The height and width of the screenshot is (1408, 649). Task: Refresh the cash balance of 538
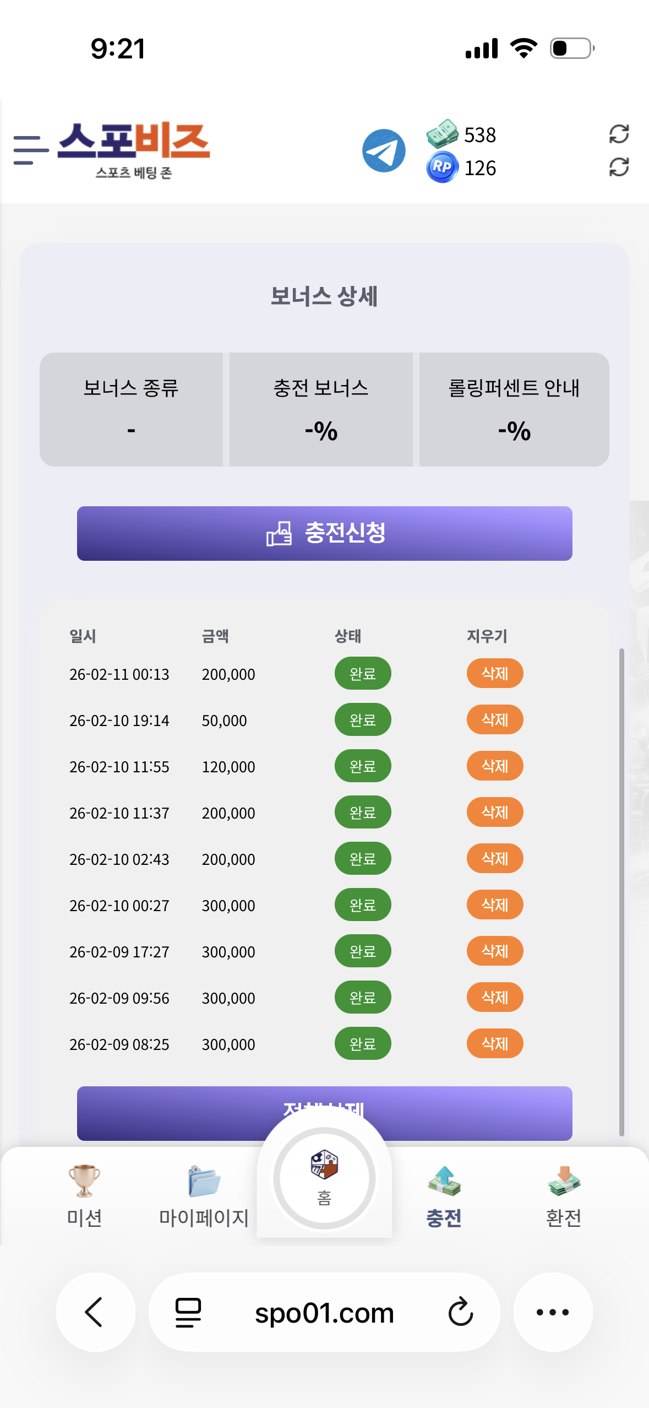pyautogui.click(x=619, y=134)
